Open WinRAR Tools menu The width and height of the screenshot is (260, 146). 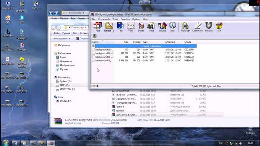tap(115, 19)
